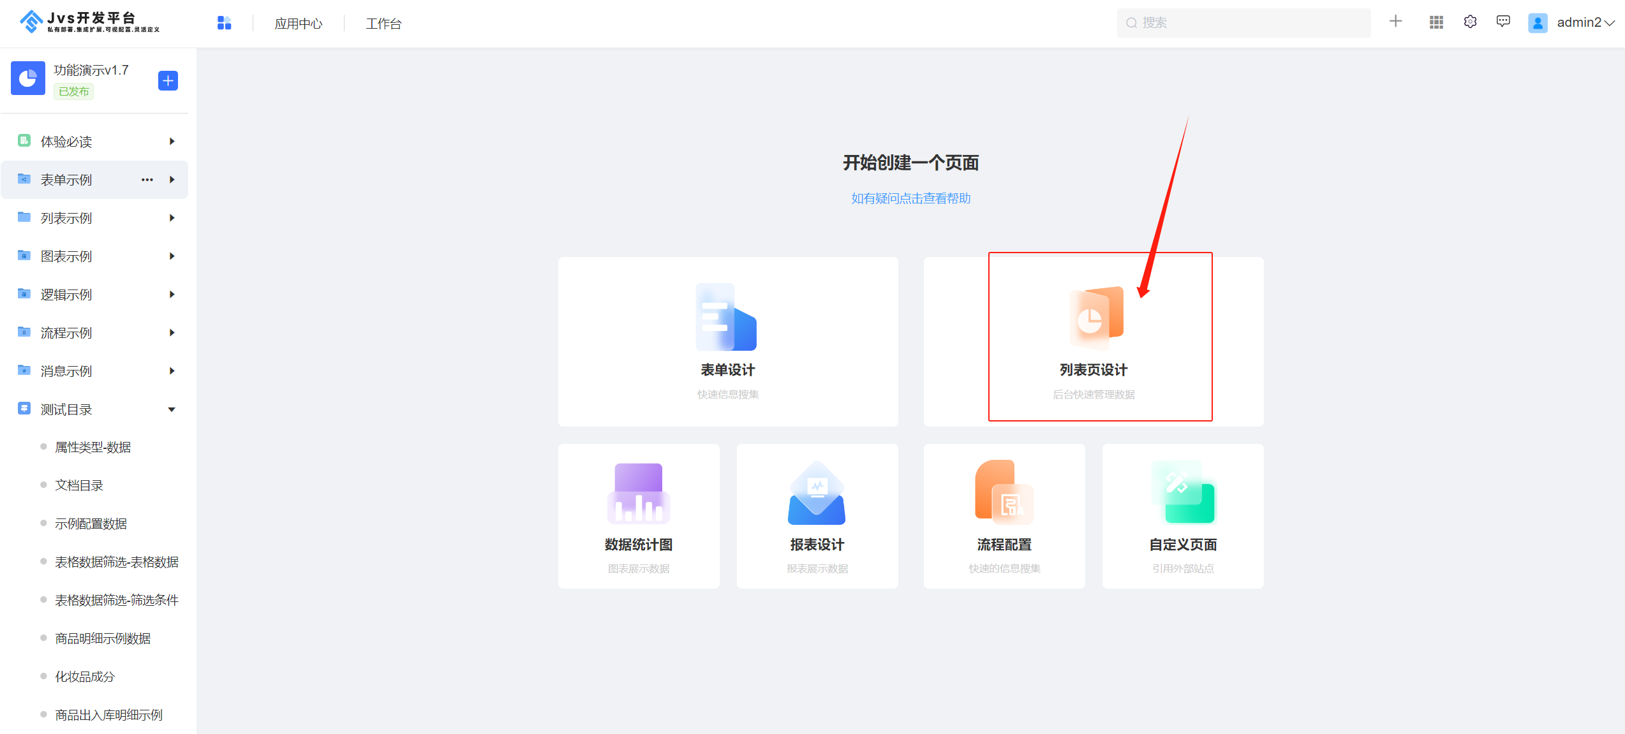
Task: Click the blue plus add-page button
Action: click(x=168, y=81)
